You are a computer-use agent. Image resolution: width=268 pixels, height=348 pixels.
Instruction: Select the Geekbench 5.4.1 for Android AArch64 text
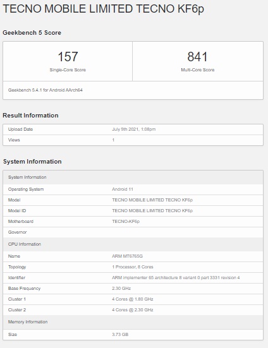(46, 90)
